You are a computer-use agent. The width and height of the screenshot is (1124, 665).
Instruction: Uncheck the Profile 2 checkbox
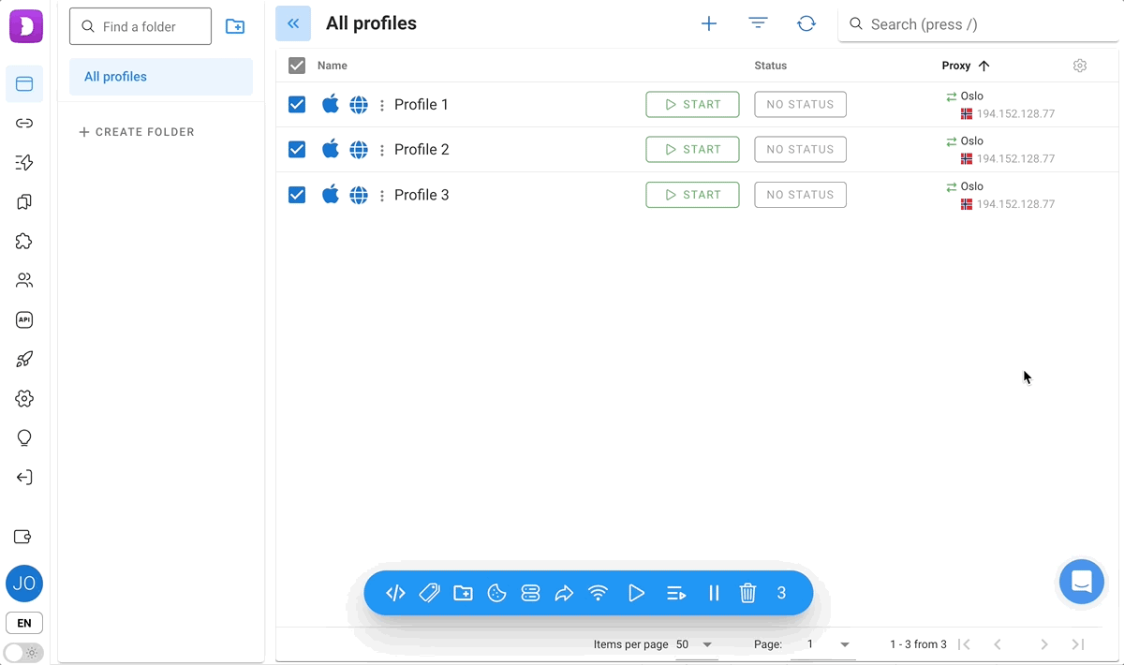[x=297, y=149]
